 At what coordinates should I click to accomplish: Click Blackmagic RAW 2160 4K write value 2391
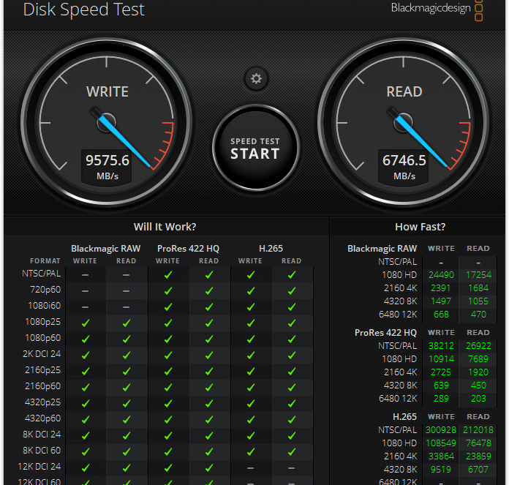click(441, 288)
